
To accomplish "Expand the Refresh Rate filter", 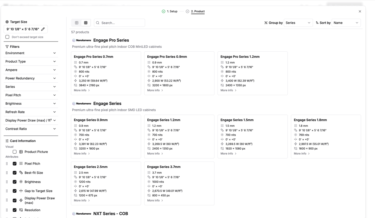I will point(31,112).
